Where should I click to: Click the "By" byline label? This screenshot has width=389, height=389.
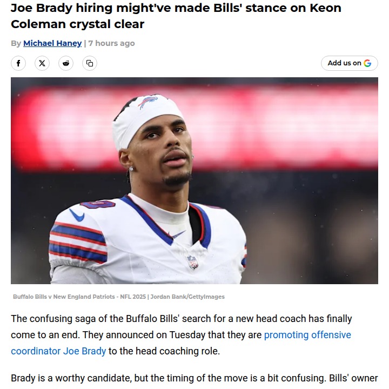16,43
